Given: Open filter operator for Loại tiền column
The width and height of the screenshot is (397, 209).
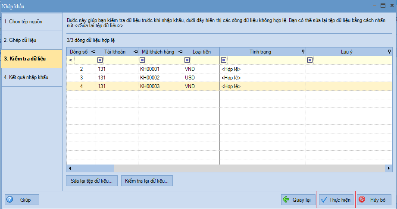Looking at the screenshot, I should point(187,60).
